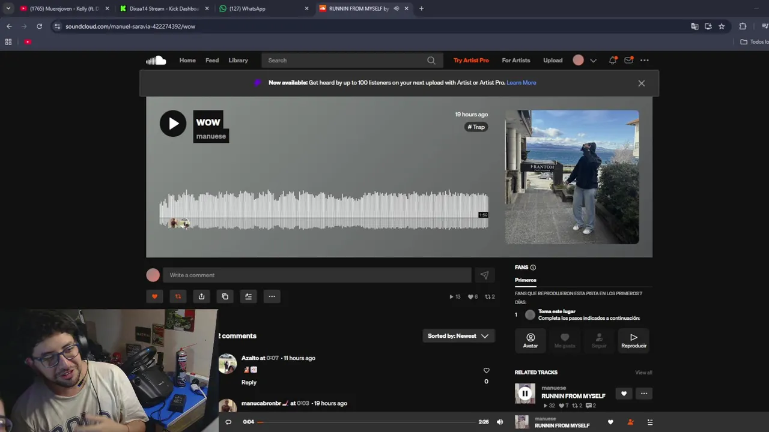Like the current track in player bar

(x=610, y=422)
